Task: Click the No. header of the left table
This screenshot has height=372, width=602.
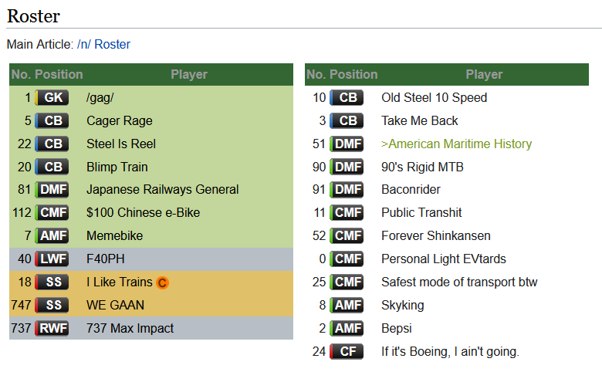Action: (21, 74)
